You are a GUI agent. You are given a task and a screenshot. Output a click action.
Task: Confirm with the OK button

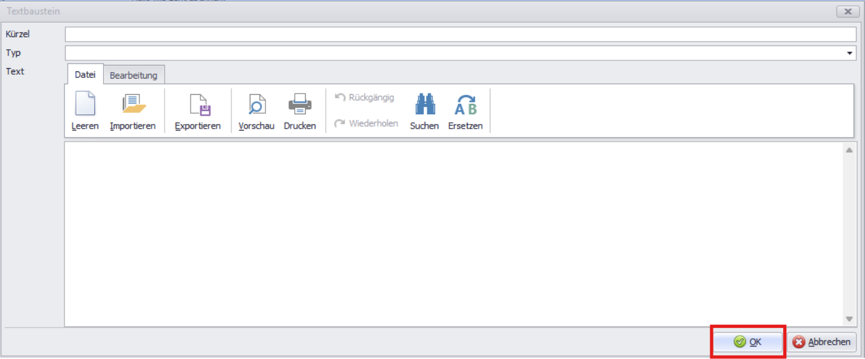(748, 342)
